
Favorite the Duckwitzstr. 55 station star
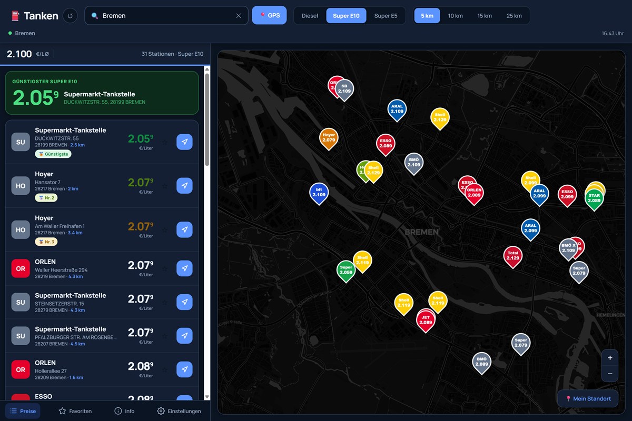coord(164,142)
